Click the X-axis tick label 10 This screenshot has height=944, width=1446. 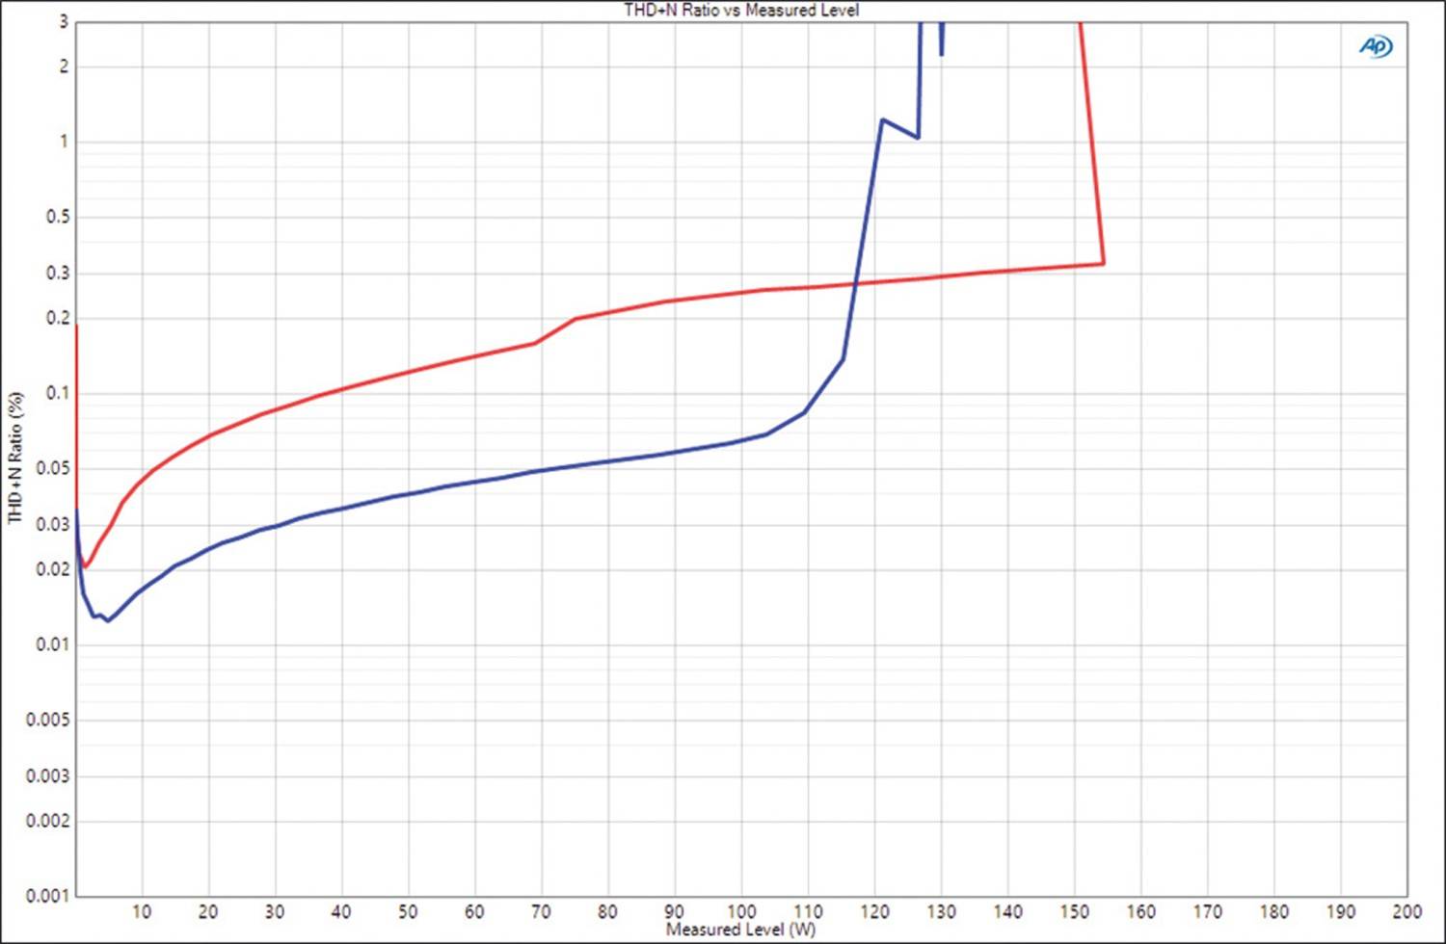[x=142, y=911]
